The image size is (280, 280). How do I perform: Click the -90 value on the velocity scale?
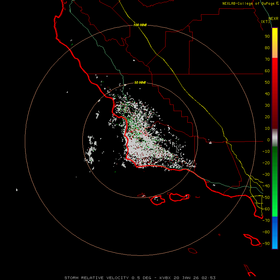266,244
